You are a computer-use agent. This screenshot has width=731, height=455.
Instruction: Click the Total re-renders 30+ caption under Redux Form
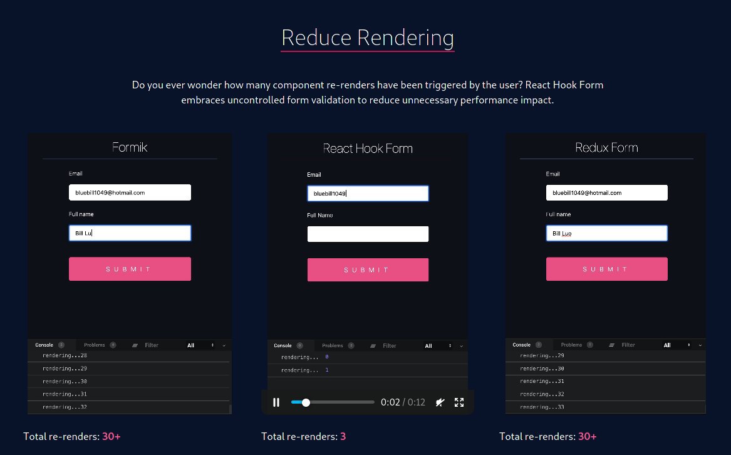click(x=548, y=436)
